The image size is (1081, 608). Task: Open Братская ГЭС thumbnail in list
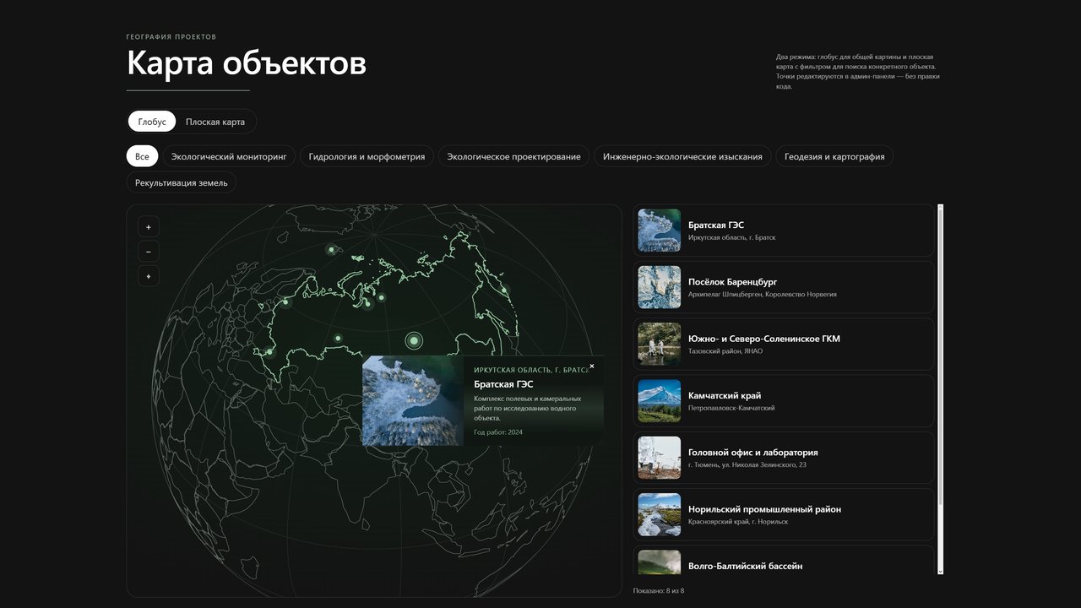coord(660,231)
